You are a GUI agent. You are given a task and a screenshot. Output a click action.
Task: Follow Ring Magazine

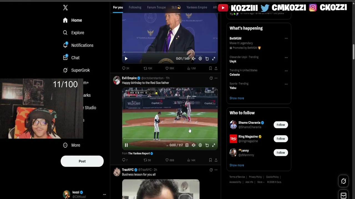click(x=281, y=139)
